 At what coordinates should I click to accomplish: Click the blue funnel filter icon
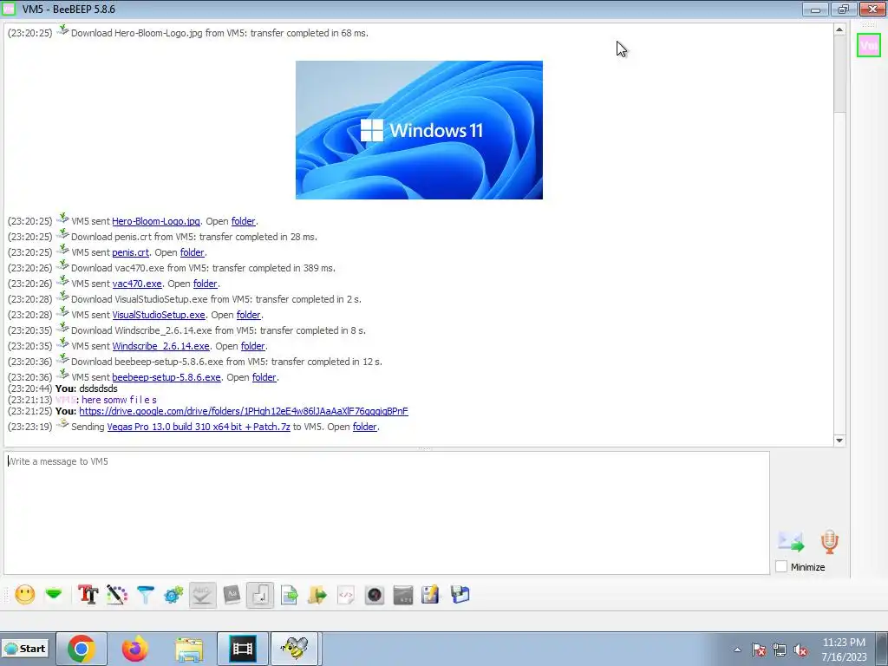click(x=146, y=595)
